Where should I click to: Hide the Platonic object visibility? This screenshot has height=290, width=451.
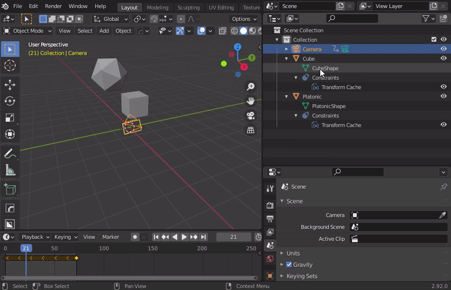(x=443, y=96)
